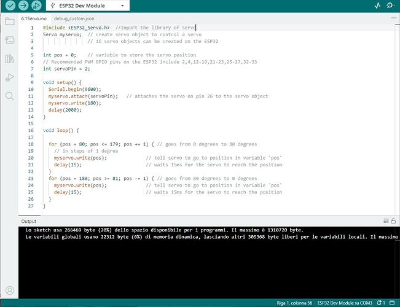Click on 'void loop() {' line
Image resolution: width=400 pixels, height=307 pixels.
pyautogui.click(x=61, y=130)
